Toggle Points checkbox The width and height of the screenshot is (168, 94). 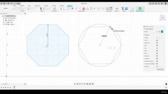pyautogui.click(x=157, y=53)
